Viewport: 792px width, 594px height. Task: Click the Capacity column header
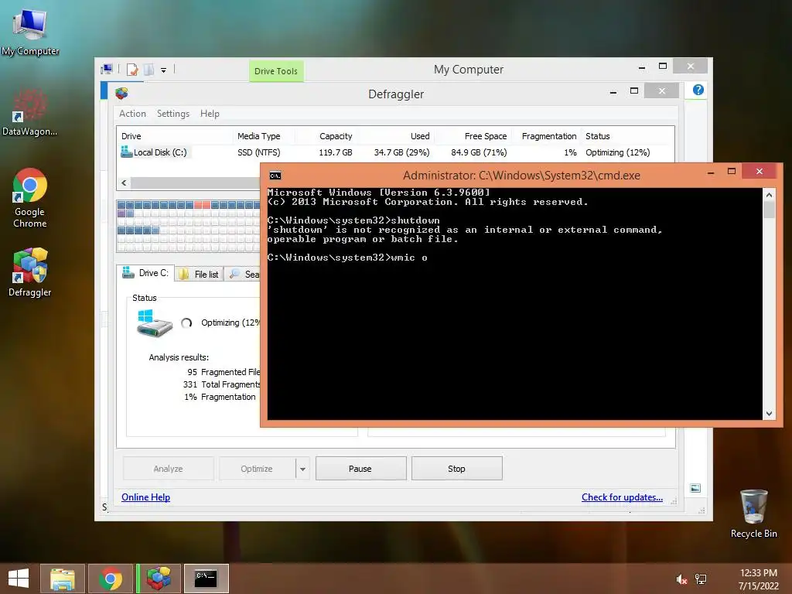pos(326,136)
